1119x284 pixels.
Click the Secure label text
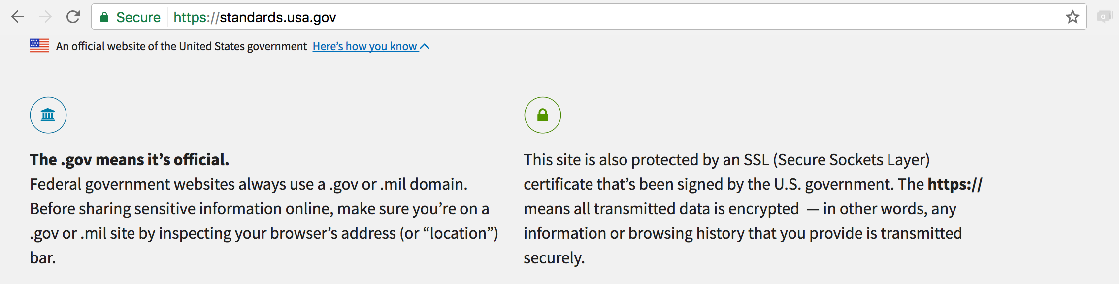[138, 17]
